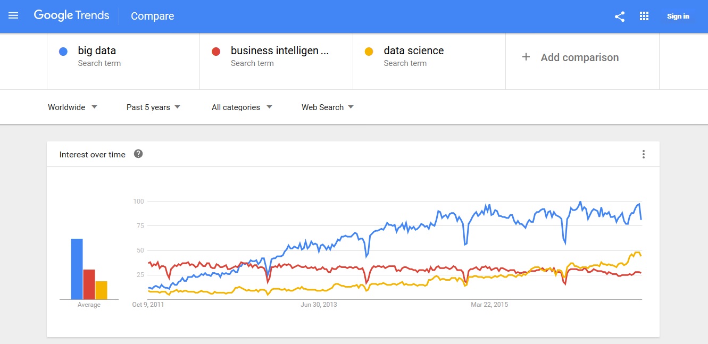Open the Worldwide region dropdown
Viewport: 708px width, 344px height.
73,107
